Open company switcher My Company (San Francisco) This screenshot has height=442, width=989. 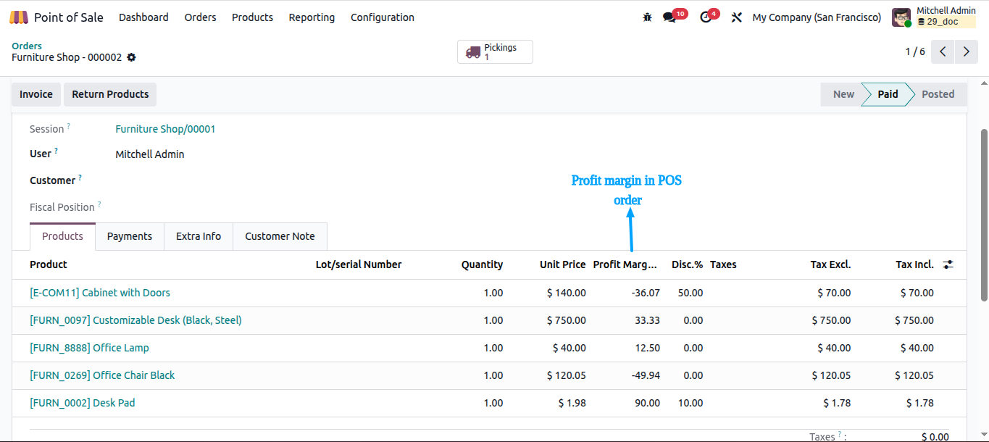tap(817, 17)
